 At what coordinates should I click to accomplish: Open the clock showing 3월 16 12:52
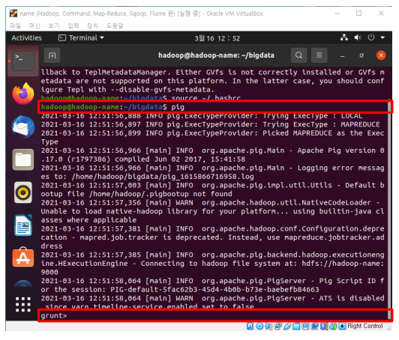tap(217, 38)
